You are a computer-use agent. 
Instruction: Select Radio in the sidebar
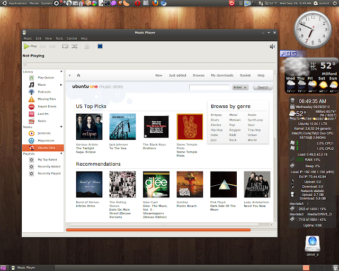[x=43, y=121]
